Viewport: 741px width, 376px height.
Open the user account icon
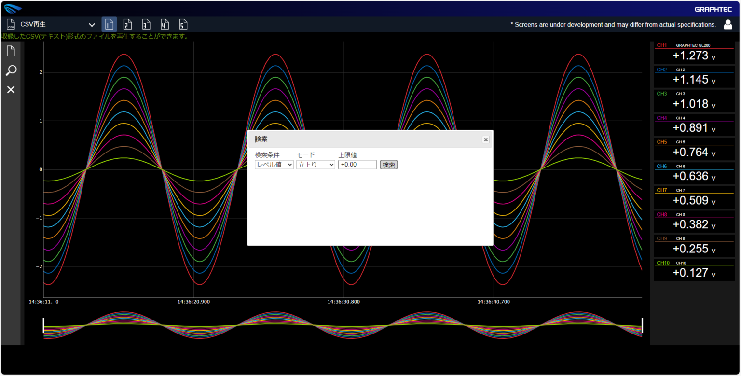(727, 25)
